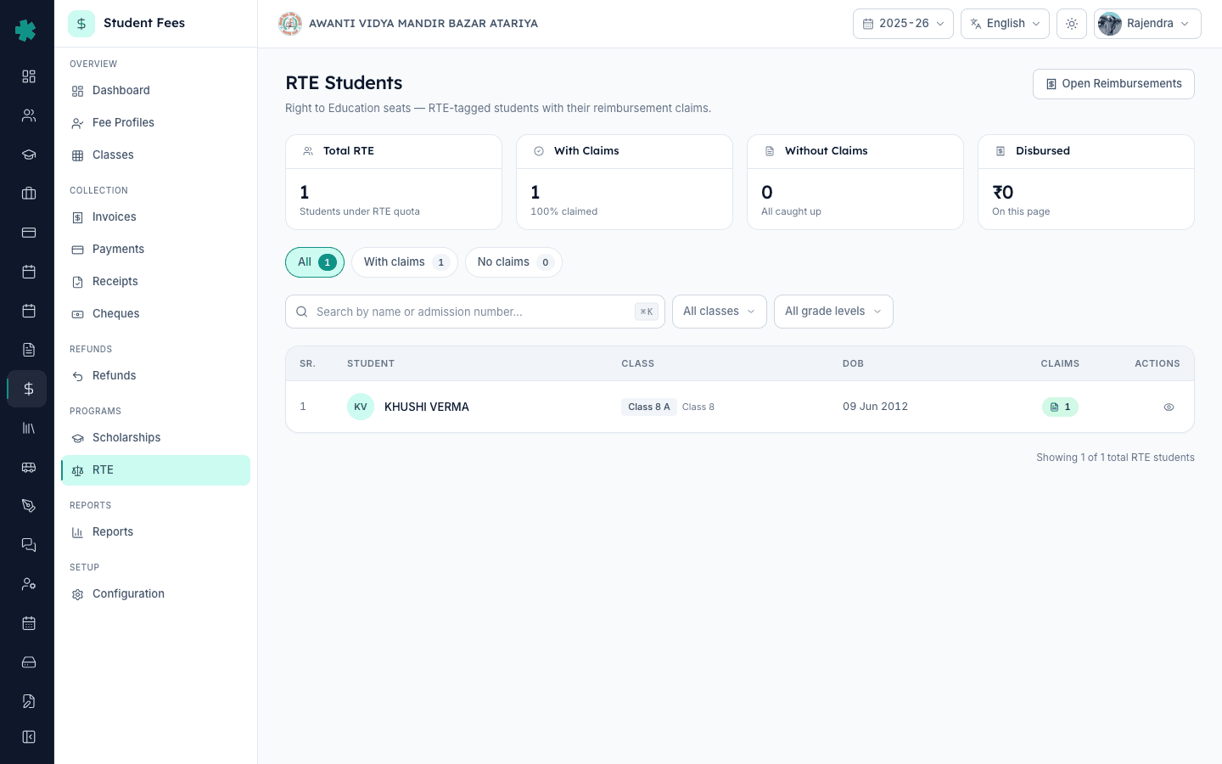This screenshot has height=764, width=1222.
Task: Select the RTE menu item
Action: point(155,470)
